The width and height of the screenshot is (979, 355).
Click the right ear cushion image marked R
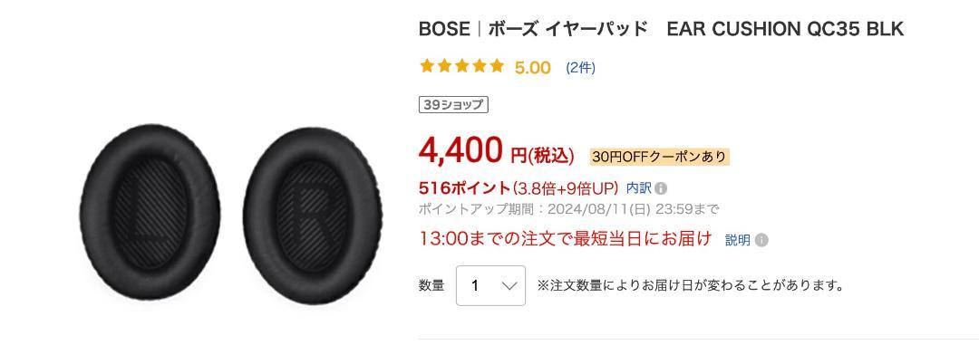pyautogui.click(x=313, y=216)
